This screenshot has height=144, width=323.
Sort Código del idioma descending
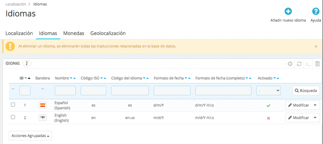[144, 78]
